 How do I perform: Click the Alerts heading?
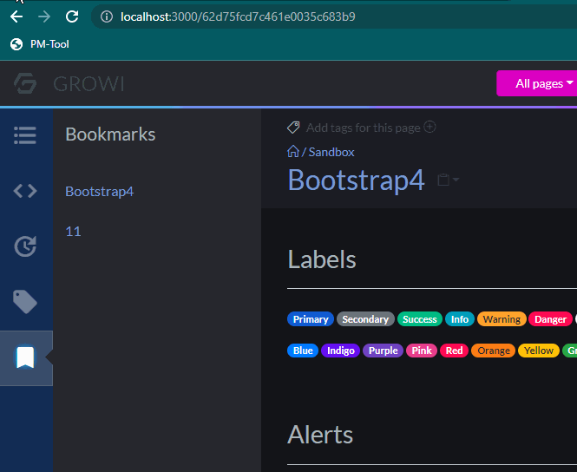click(320, 435)
